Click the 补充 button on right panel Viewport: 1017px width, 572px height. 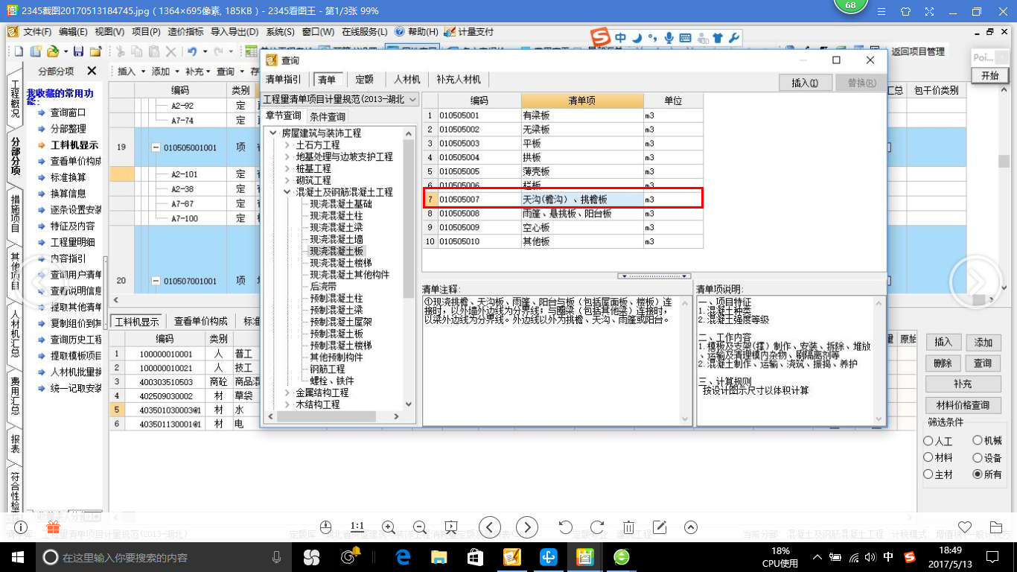963,384
